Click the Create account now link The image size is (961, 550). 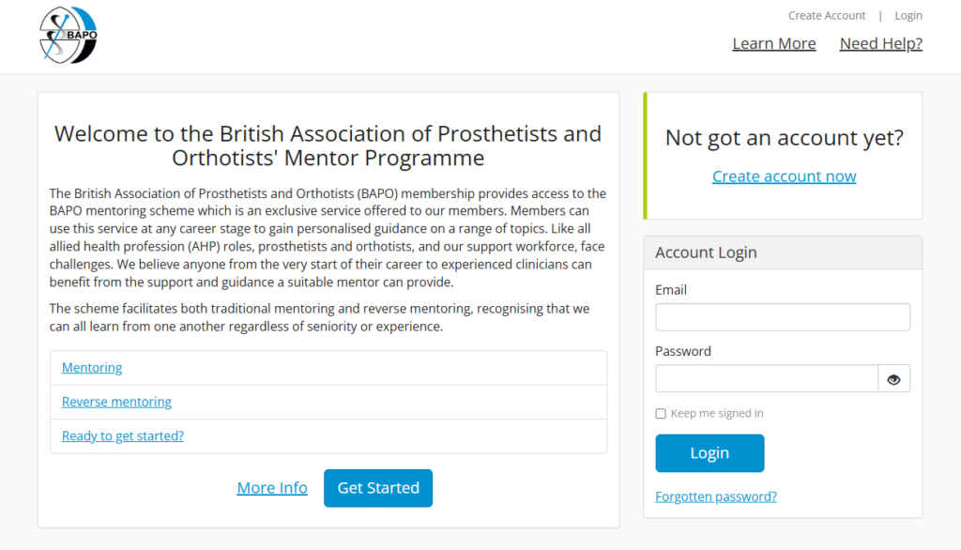[784, 176]
